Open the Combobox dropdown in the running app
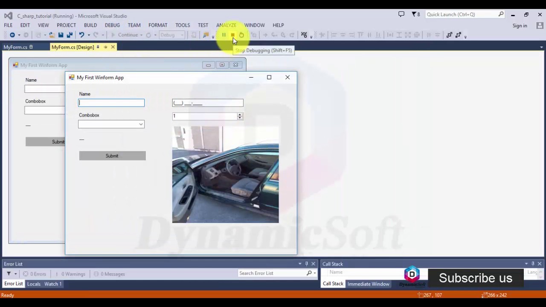Viewport: 546px width, 307px height. [x=141, y=124]
